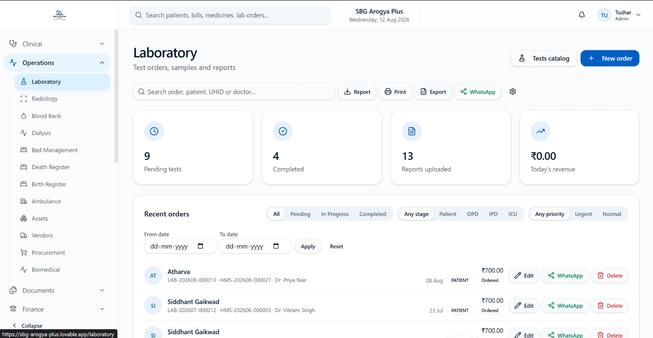Open Death Register menu item

pyautogui.click(x=63, y=167)
